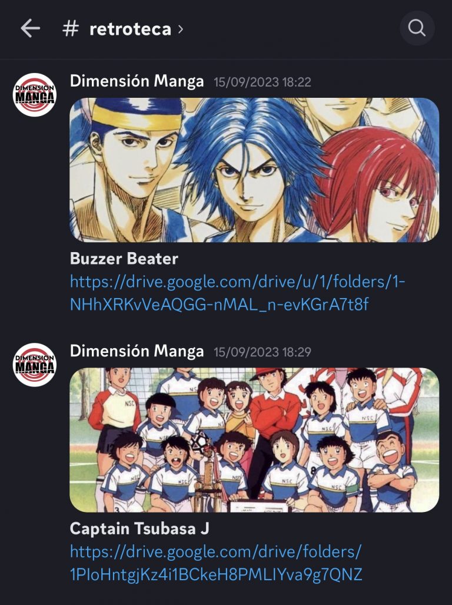The image size is (452, 605).
Task: Open the Dimensión Manga avatar on the second message
Action: [35, 365]
